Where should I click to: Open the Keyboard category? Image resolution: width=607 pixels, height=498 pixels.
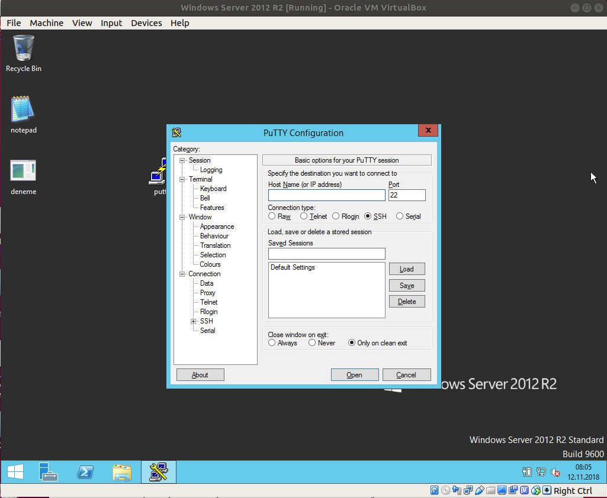coord(213,189)
